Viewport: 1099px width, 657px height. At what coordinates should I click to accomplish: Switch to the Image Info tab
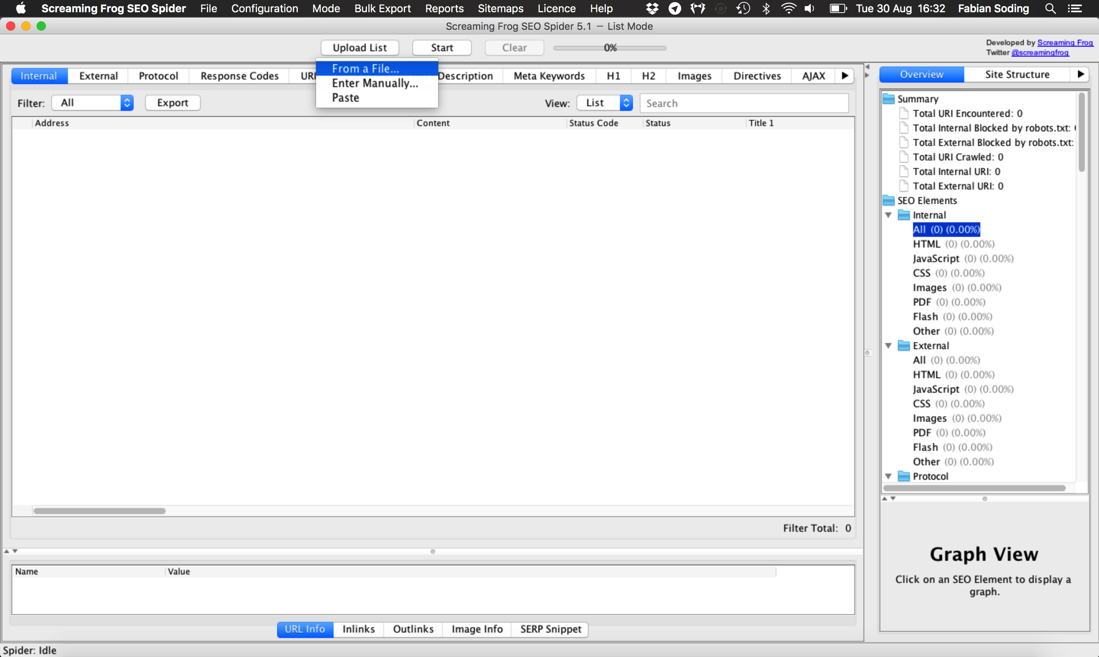(x=477, y=629)
